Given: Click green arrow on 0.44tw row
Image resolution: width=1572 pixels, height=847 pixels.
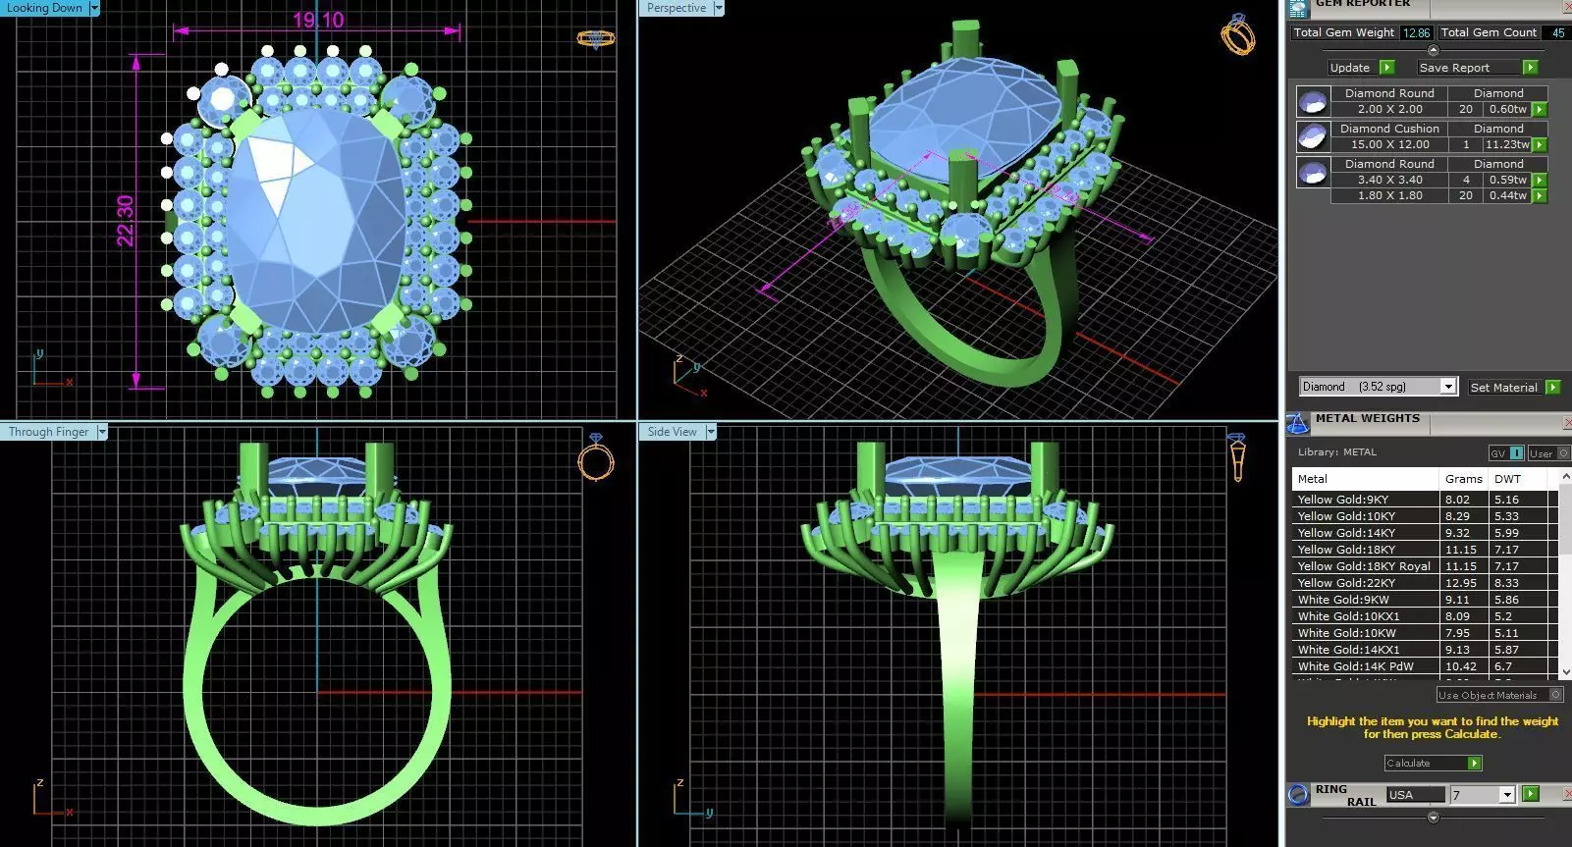Looking at the screenshot, I should 1540,196.
